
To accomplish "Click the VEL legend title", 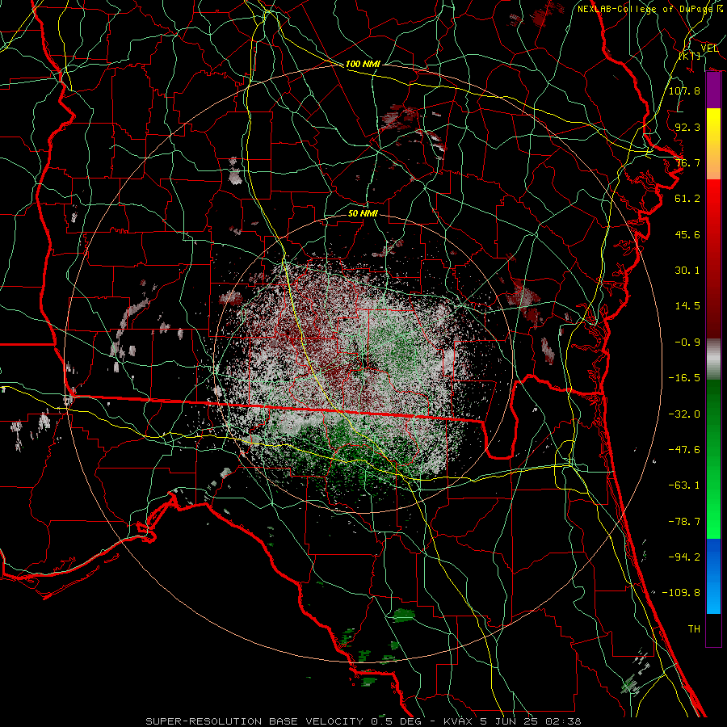I will 709,48.
